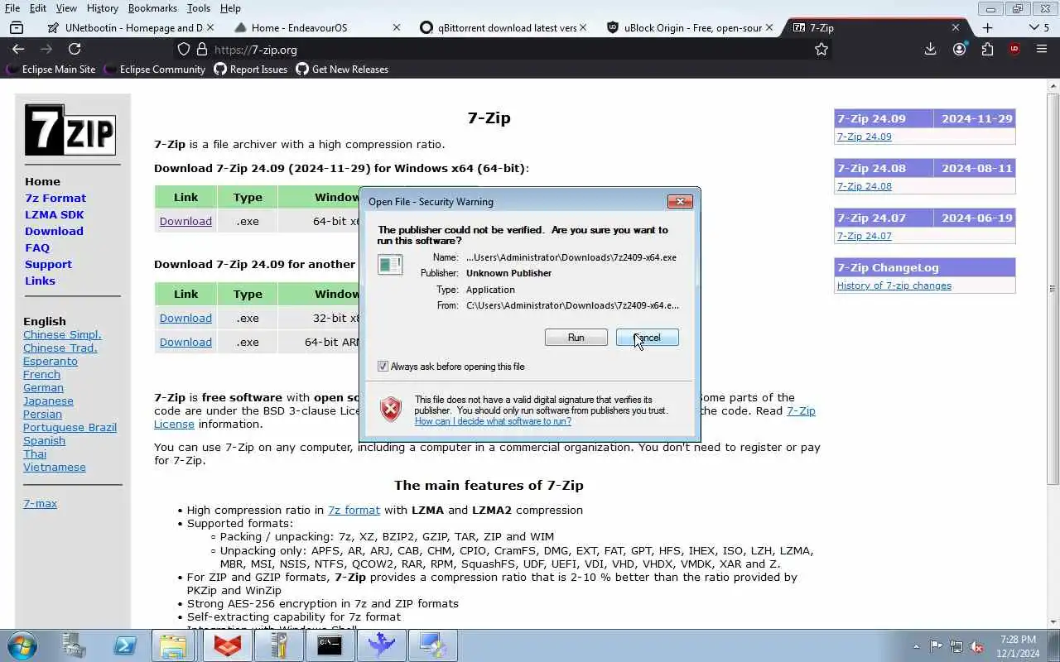Open the Bookmarks menu
This screenshot has width=1060, height=662.
(x=152, y=8)
